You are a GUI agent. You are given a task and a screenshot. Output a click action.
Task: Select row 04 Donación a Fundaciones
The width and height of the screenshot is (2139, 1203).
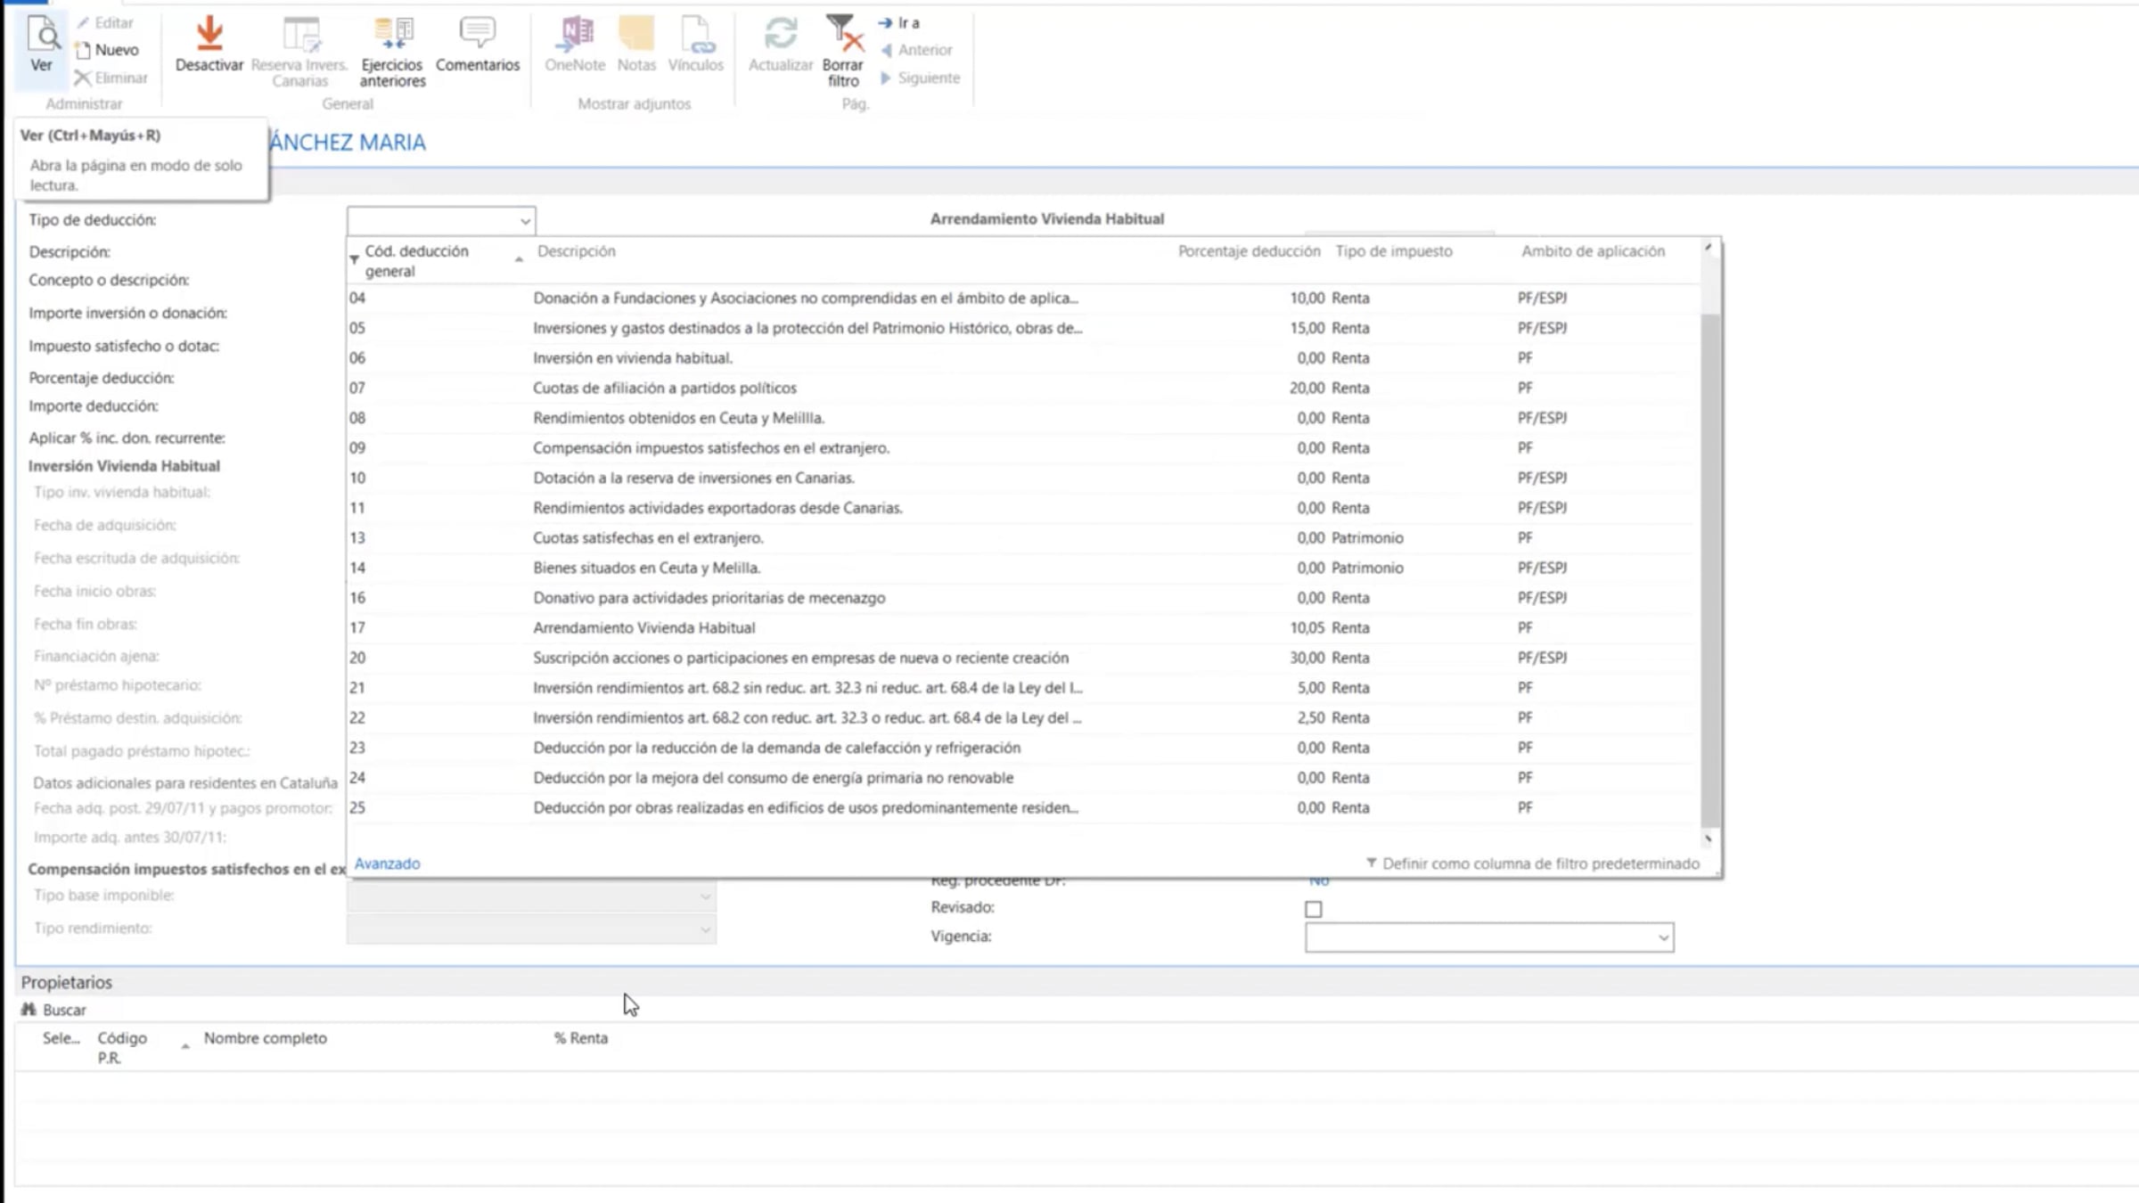pyautogui.click(x=1022, y=298)
